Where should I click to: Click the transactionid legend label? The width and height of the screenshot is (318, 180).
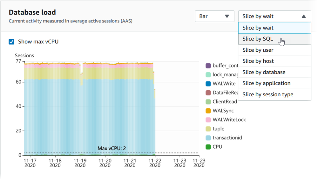tap(227, 138)
